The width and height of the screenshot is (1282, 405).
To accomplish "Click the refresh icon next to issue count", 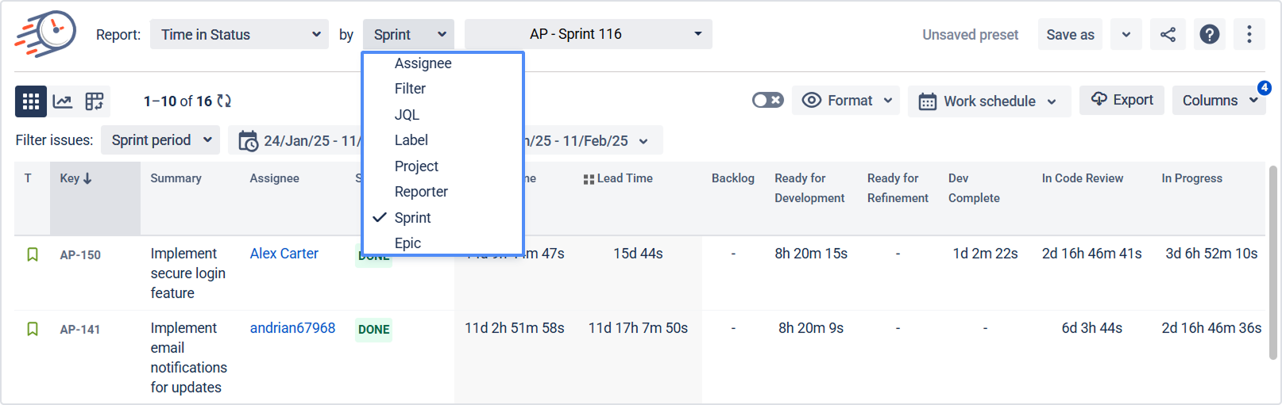I will pyautogui.click(x=224, y=101).
